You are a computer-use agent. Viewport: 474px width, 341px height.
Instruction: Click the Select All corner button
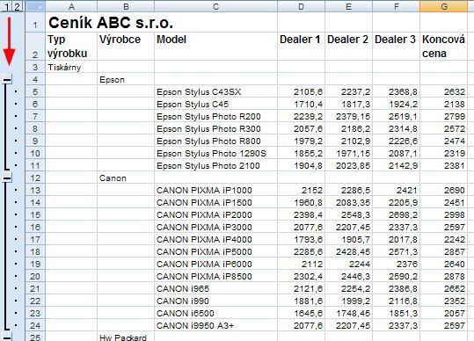pos(35,6)
